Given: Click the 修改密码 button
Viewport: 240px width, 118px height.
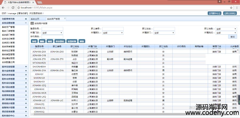Looking at the screenshot, I should (59, 41).
